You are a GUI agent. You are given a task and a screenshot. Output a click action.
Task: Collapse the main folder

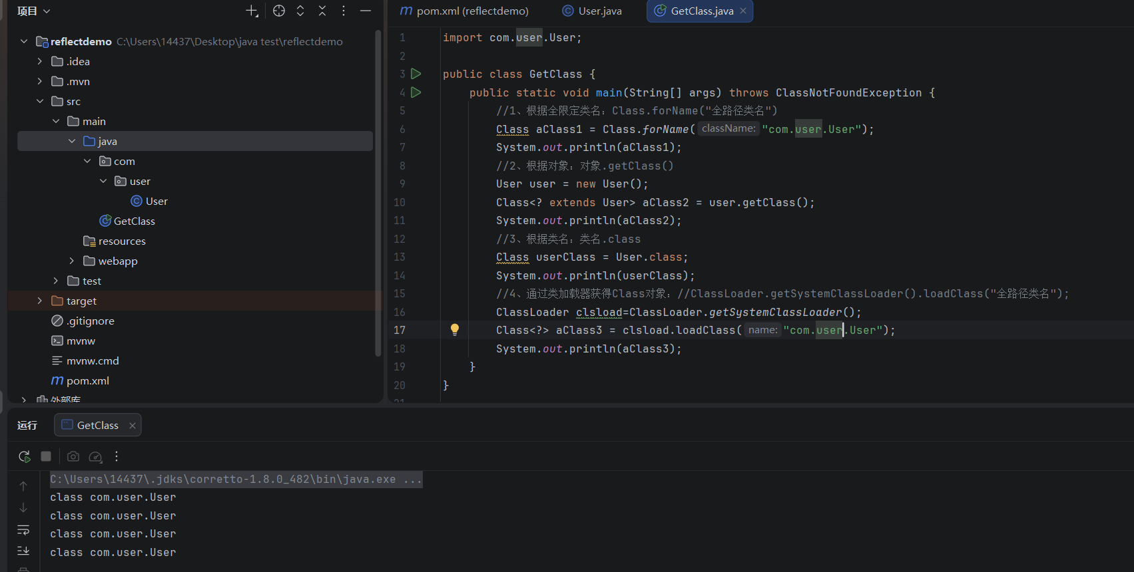point(56,121)
